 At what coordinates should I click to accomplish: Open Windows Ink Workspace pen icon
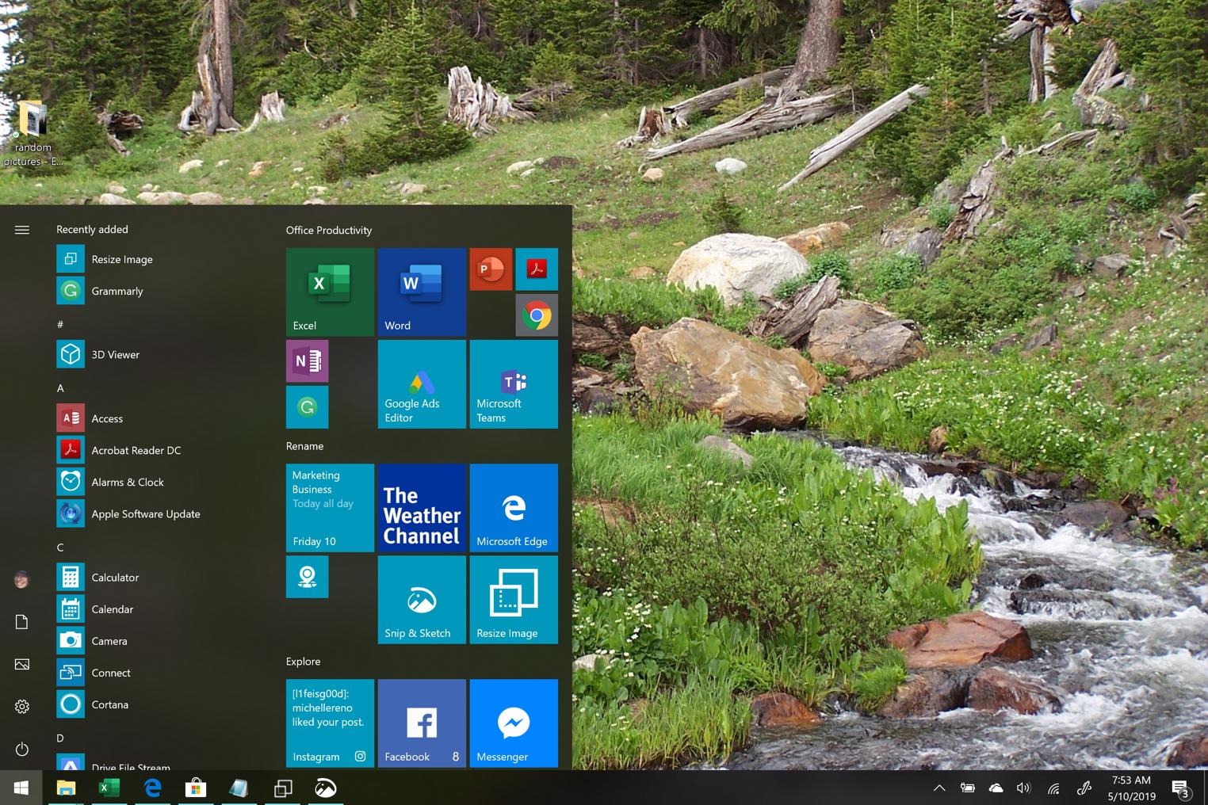(x=1084, y=788)
